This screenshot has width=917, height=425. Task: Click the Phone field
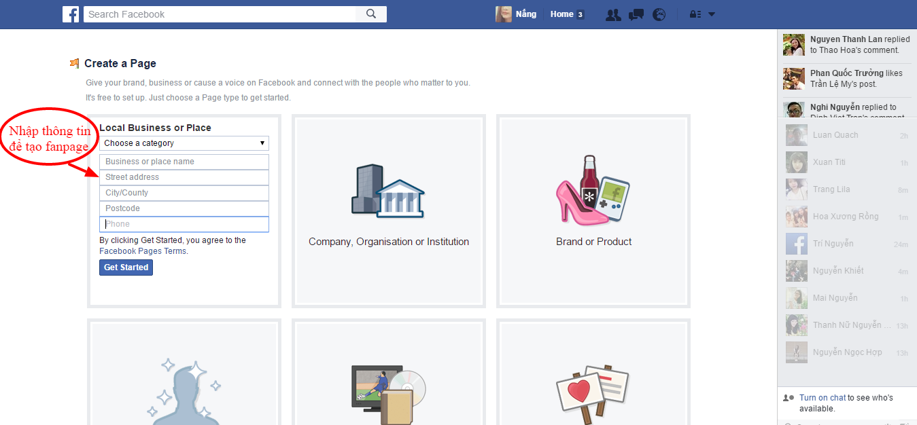pyautogui.click(x=184, y=224)
